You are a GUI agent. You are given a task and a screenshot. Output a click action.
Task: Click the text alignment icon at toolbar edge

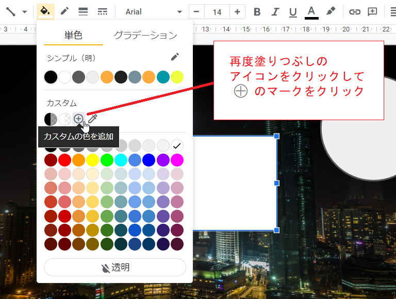pos(393,12)
